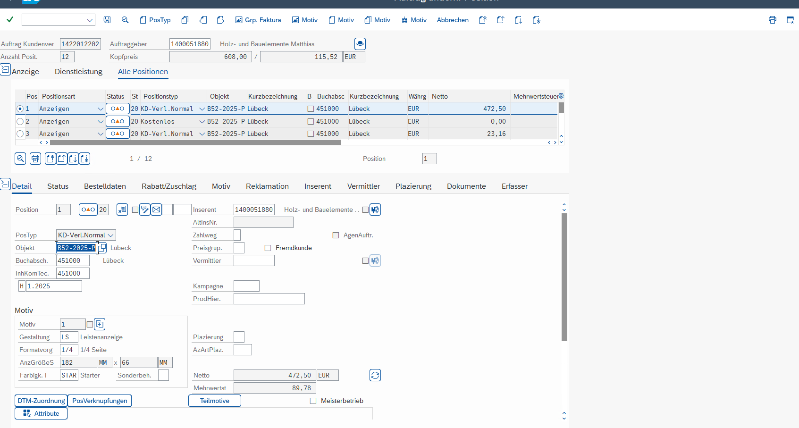
Task: Click the PosVerknüpfungen button
Action: tap(100, 401)
